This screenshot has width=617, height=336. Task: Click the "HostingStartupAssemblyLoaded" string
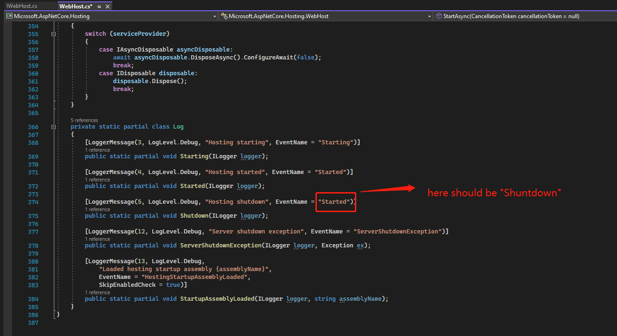(194, 277)
